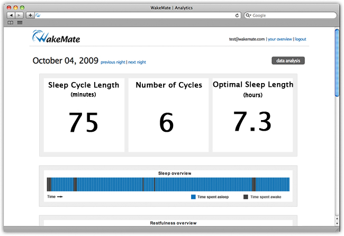Click the 'logout' link
The image size is (344, 236).
pyautogui.click(x=301, y=39)
